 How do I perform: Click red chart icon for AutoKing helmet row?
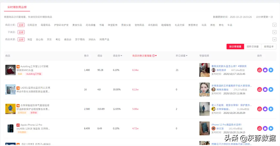point(260,70)
